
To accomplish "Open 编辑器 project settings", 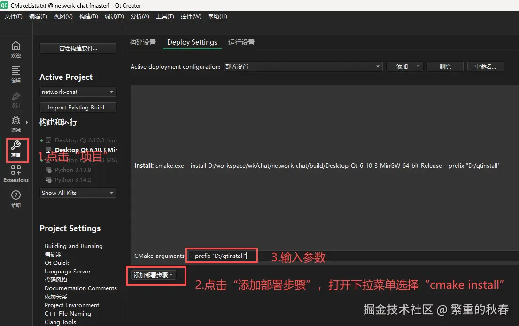I will [53, 254].
